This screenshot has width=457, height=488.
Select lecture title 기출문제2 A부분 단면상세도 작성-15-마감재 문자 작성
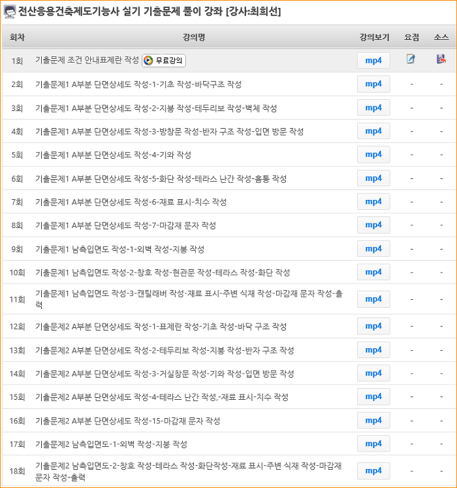tap(127, 421)
